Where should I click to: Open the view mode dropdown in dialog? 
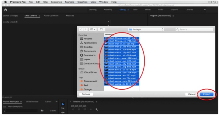pos(93,29)
